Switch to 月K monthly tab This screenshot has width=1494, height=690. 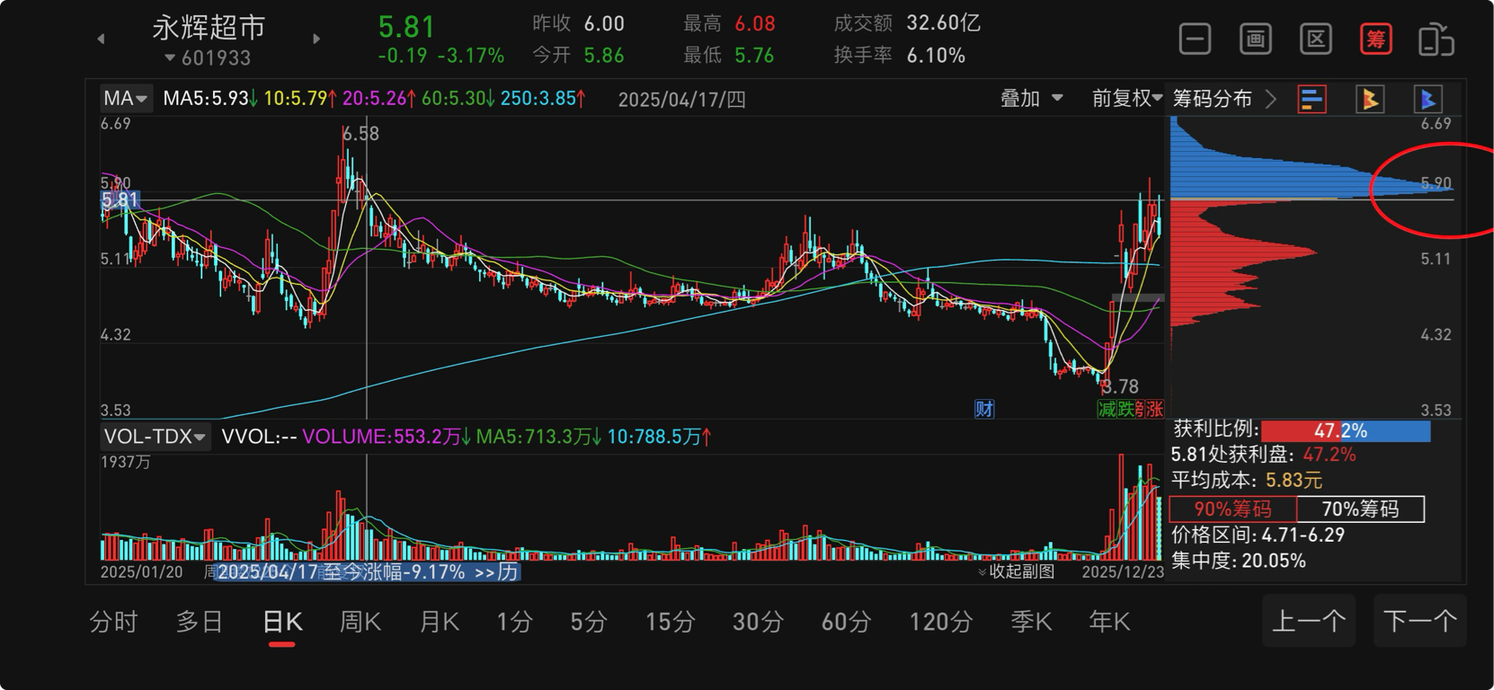[440, 622]
